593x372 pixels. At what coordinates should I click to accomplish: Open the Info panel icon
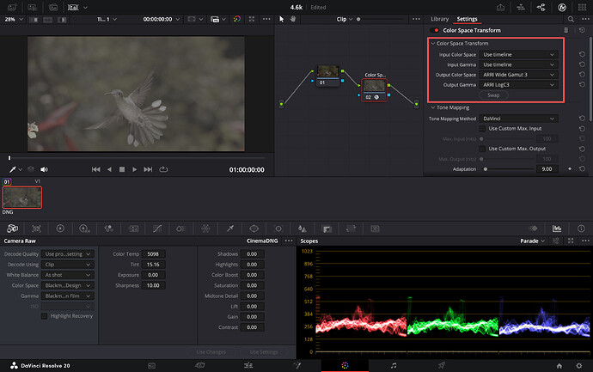[x=581, y=229]
